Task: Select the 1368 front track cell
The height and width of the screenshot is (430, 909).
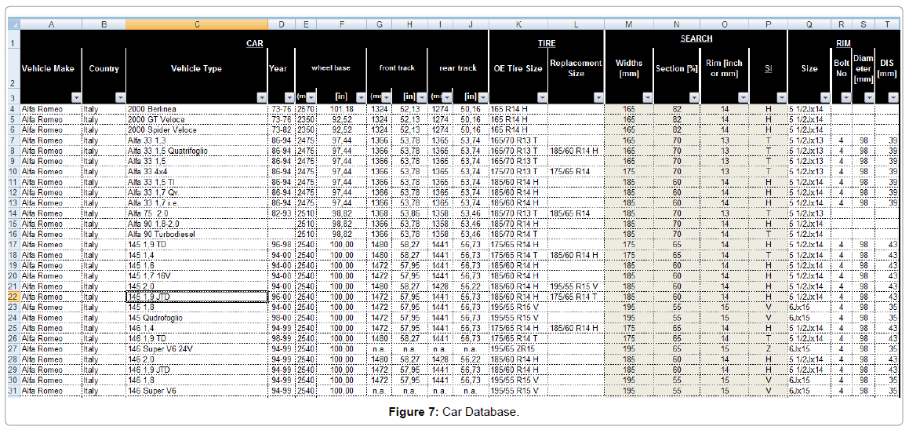Action: pos(379,213)
